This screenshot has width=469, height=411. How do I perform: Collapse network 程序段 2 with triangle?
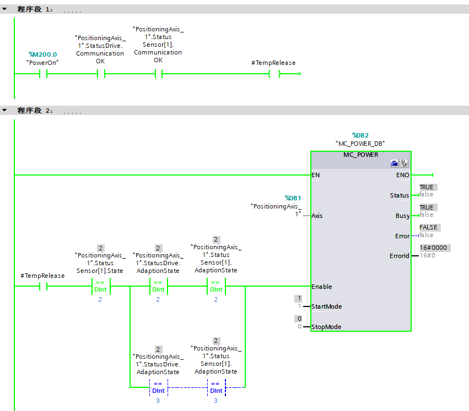tap(5, 111)
